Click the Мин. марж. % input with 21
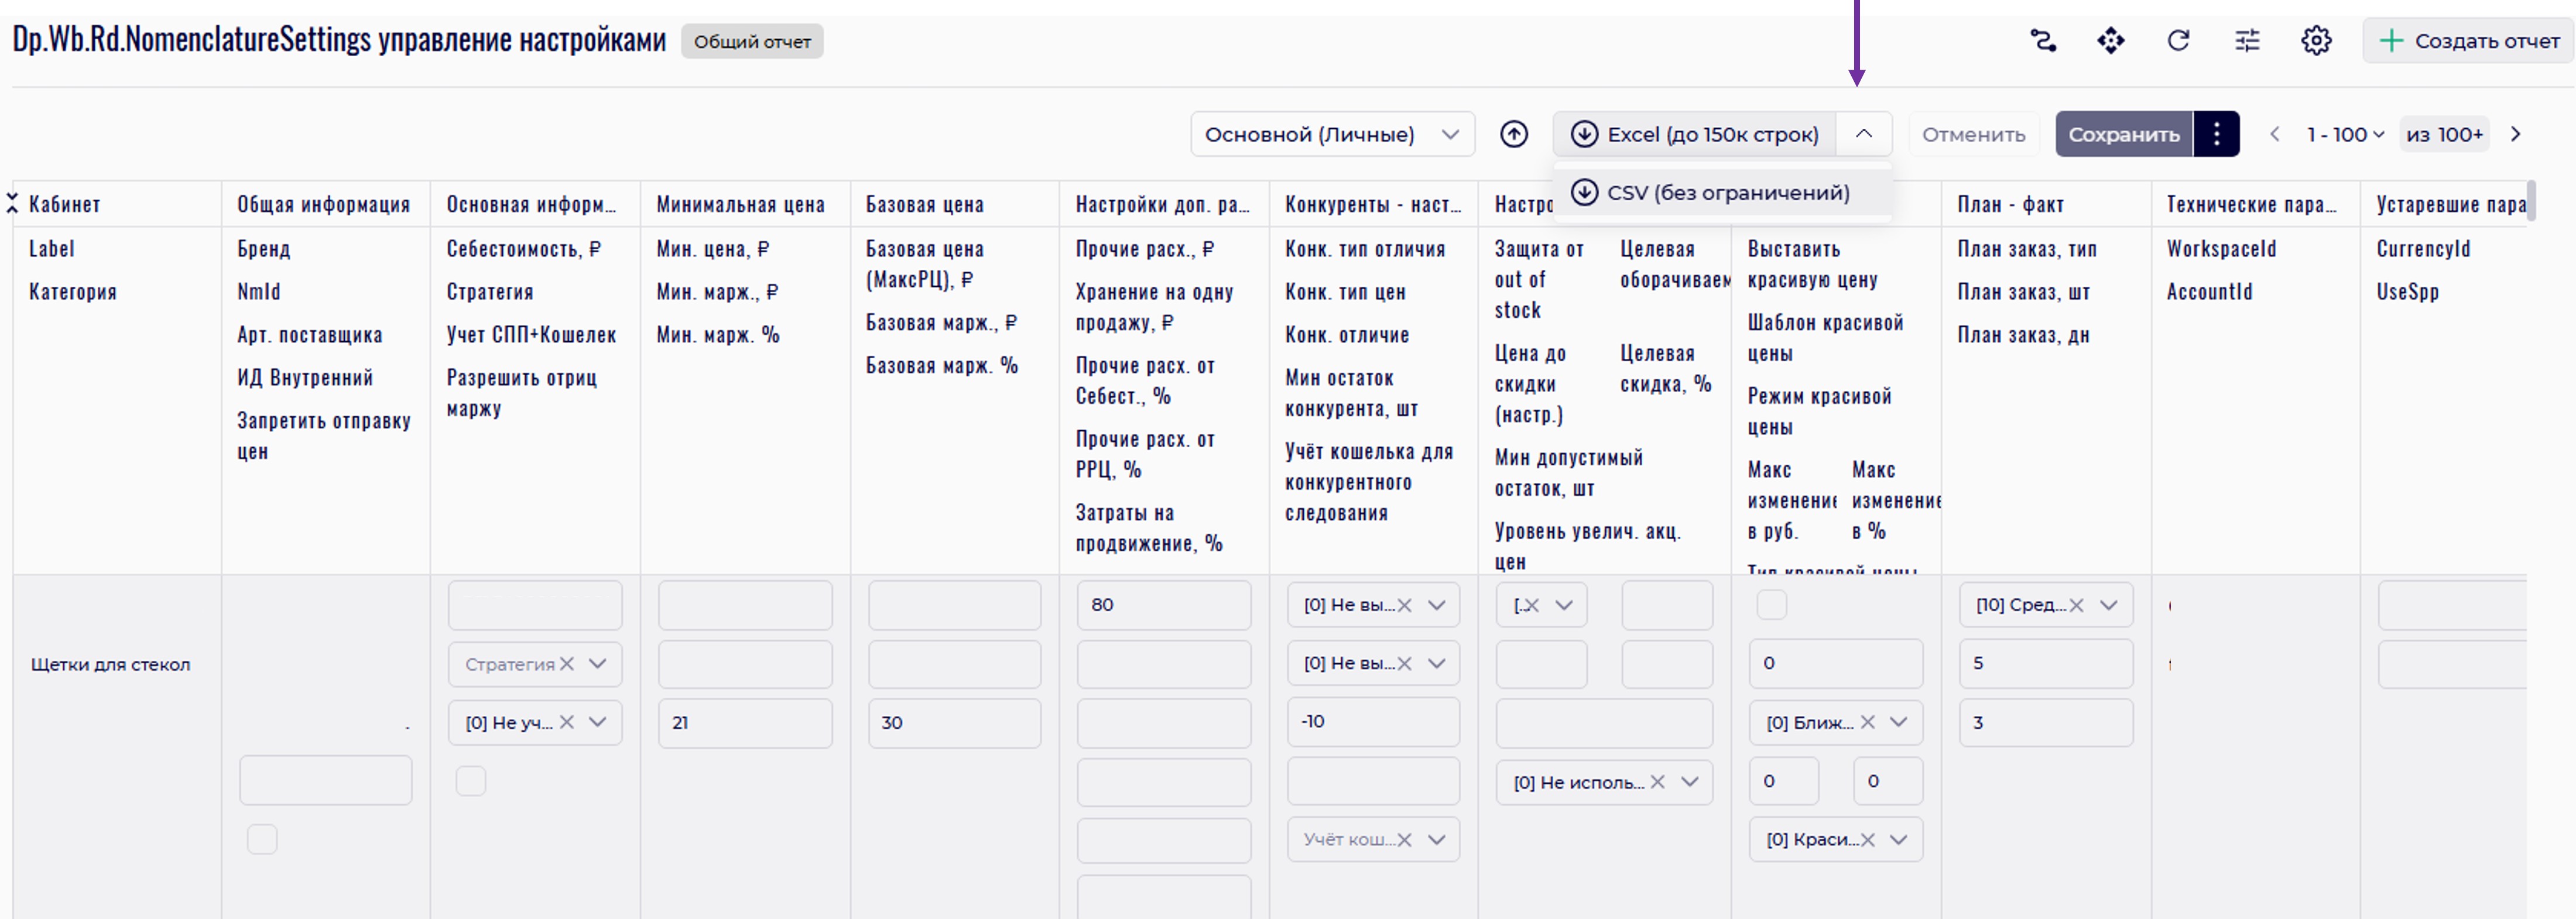 point(744,723)
